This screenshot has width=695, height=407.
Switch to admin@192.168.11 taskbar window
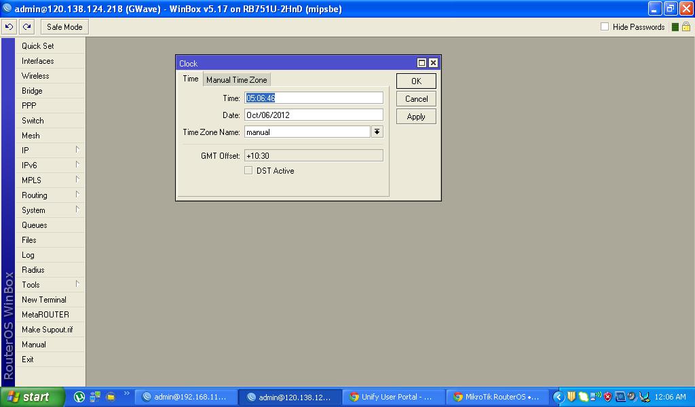(186, 398)
